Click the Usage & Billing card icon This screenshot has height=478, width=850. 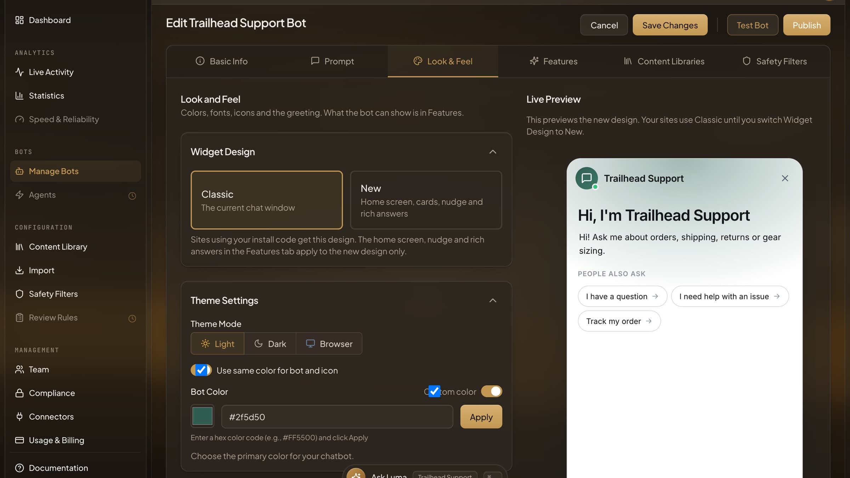(19, 440)
